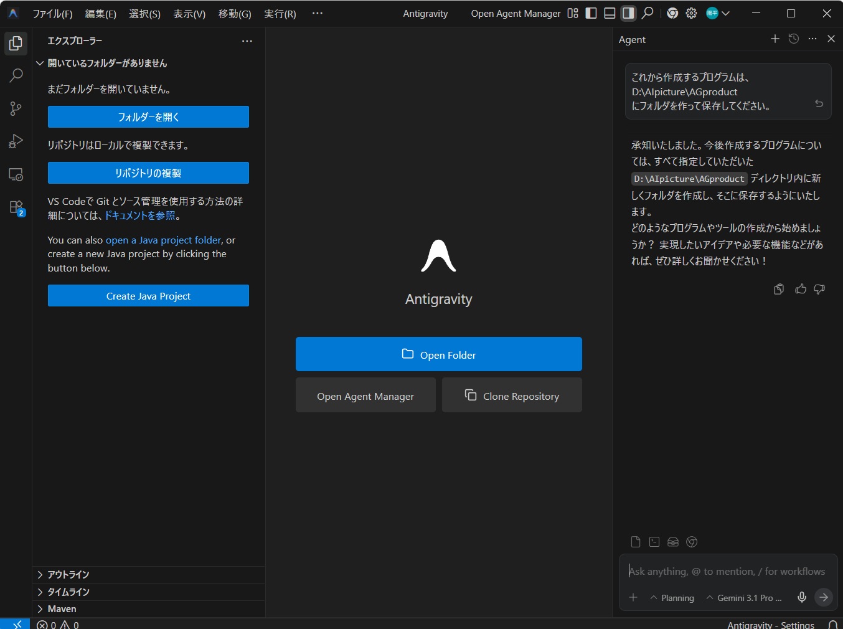This screenshot has height=629, width=843.
Task: Open the Run and Debug view
Action: tap(16, 141)
